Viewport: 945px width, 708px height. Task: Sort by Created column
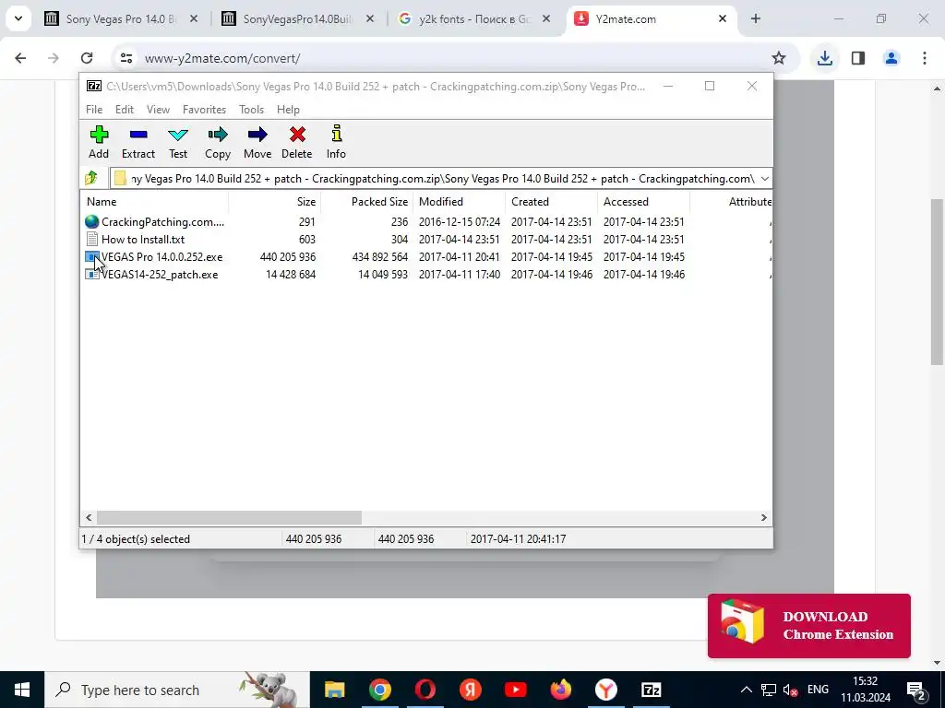551,202
